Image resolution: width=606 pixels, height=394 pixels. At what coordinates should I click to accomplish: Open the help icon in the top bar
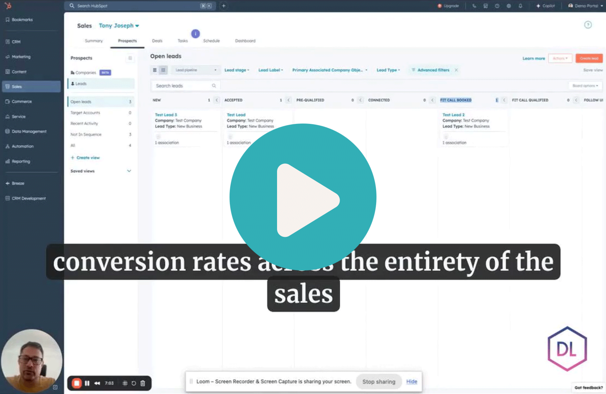[497, 6]
